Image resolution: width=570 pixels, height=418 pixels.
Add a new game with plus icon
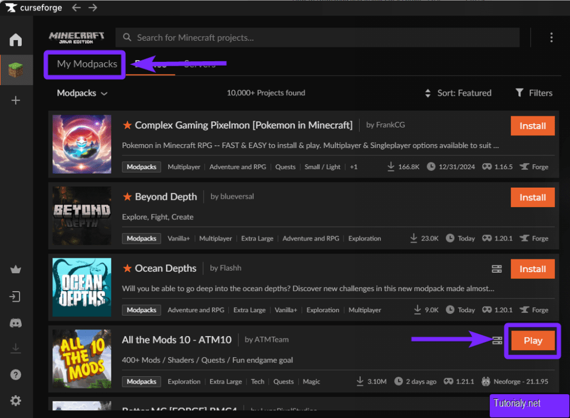pyautogui.click(x=16, y=100)
